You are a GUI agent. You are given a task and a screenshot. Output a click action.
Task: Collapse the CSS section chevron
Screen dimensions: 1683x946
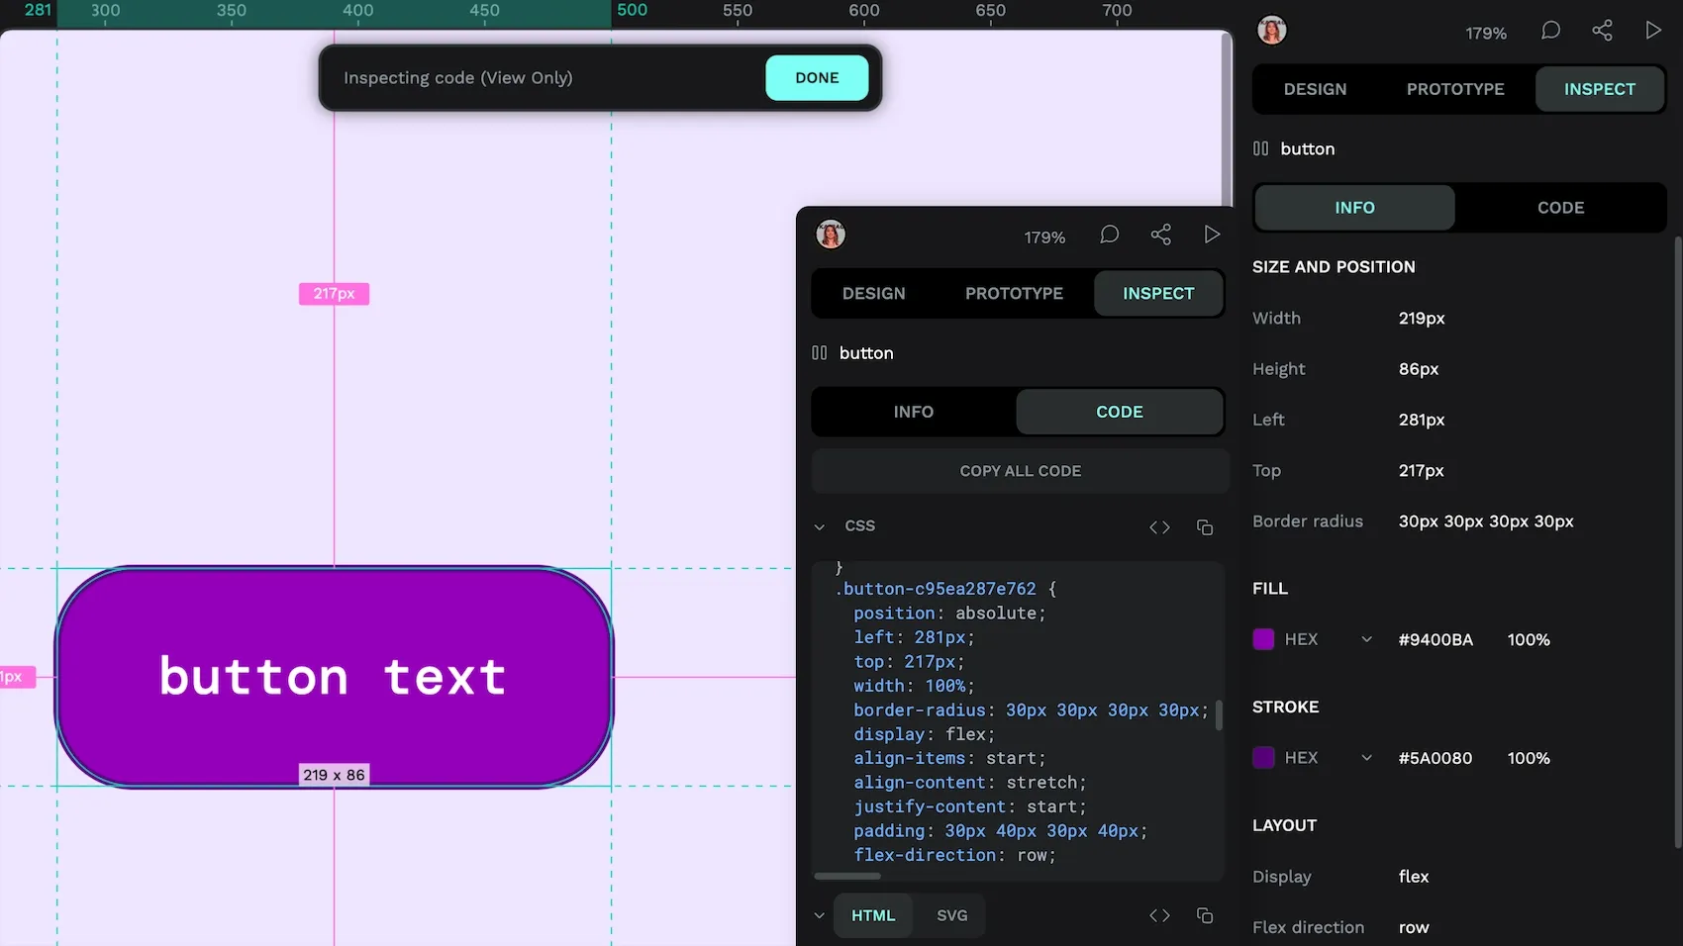(820, 526)
